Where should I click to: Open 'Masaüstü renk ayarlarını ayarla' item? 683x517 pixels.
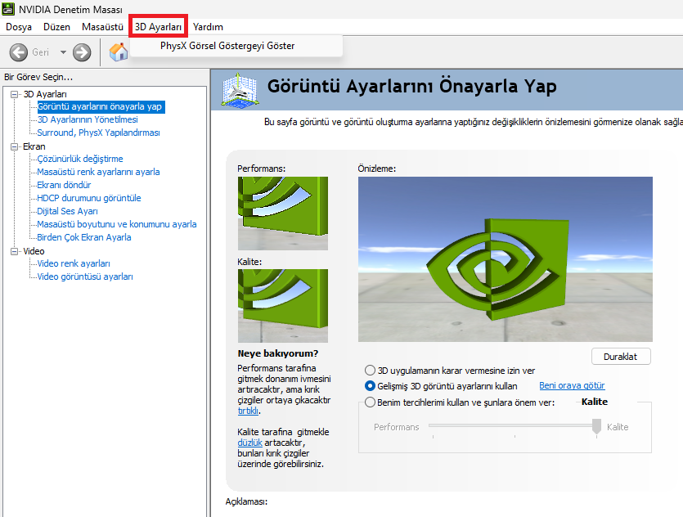98,172
